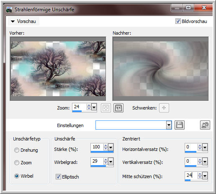
Task: Open Horizontalversatz slider dropdown arrow
Action: click(x=205, y=148)
